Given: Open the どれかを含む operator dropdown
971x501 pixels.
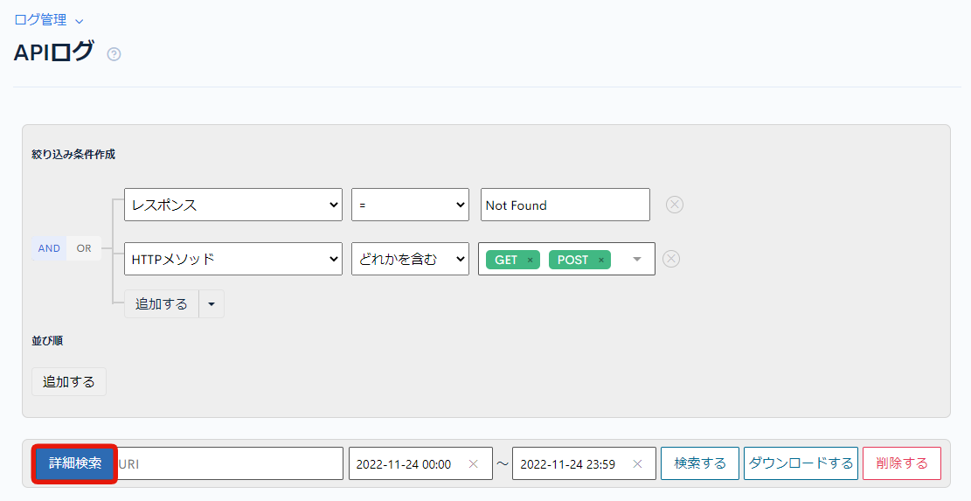Looking at the screenshot, I should 410,259.
